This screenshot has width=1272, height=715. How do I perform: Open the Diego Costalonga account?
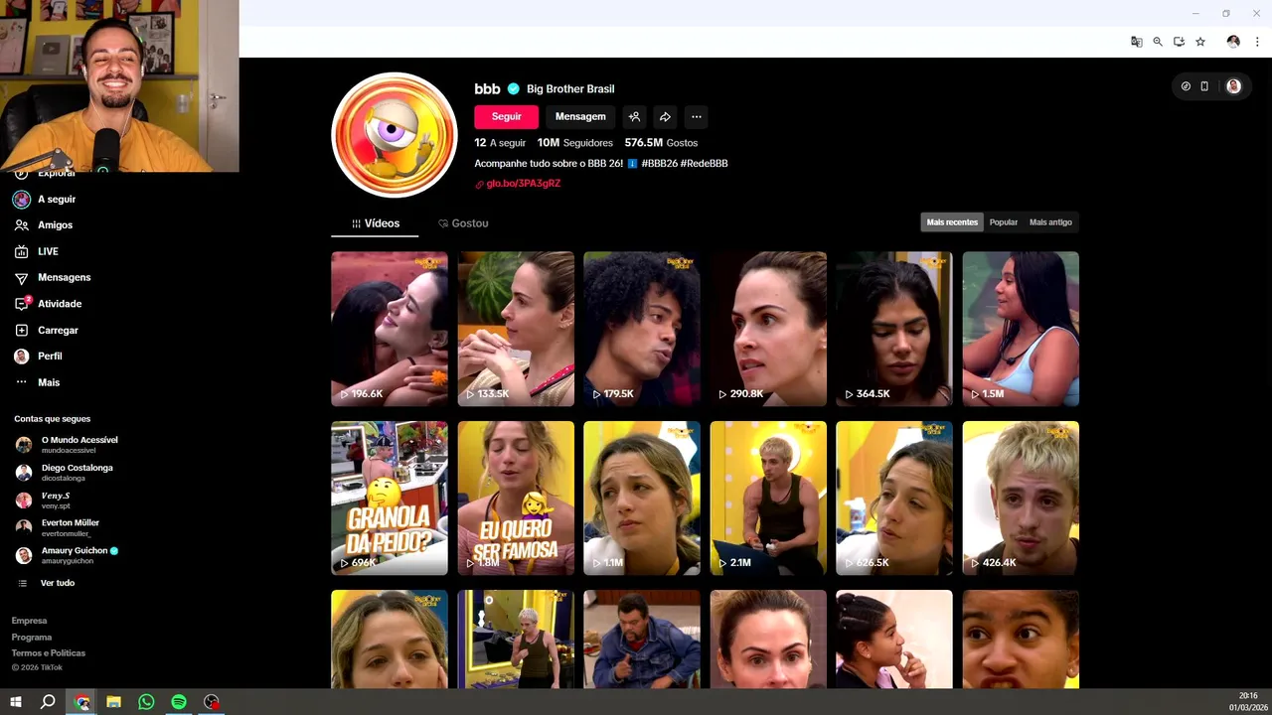point(65,473)
